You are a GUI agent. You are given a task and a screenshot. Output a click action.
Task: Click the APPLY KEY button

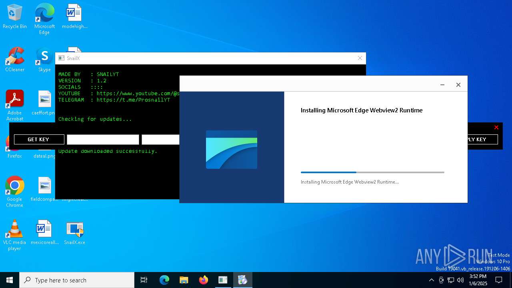[483, 139]
